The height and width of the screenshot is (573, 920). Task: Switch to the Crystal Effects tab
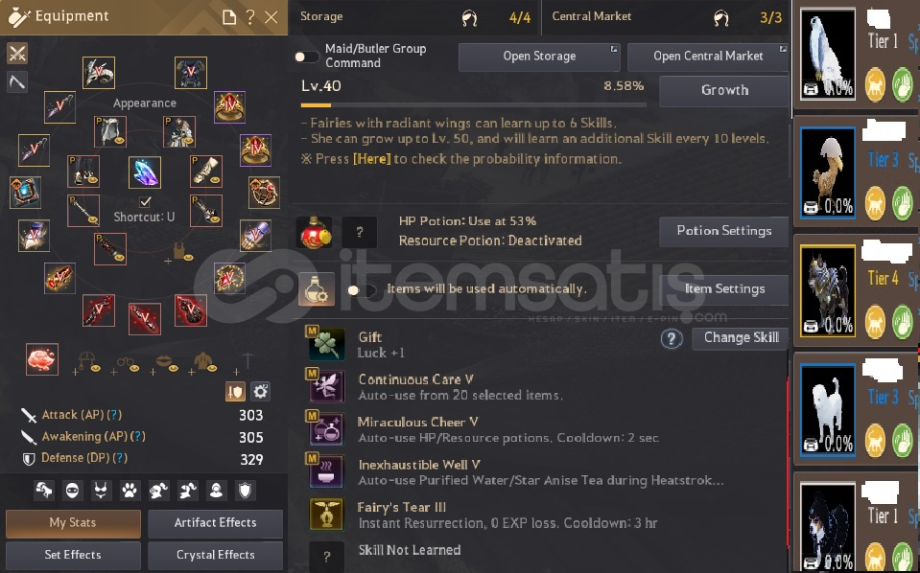click(x=215, y=555)
